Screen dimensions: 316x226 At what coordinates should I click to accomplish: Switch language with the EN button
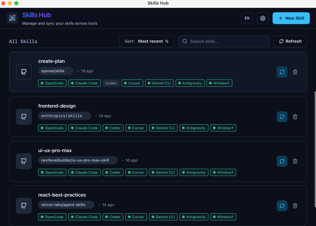point(247,18)
